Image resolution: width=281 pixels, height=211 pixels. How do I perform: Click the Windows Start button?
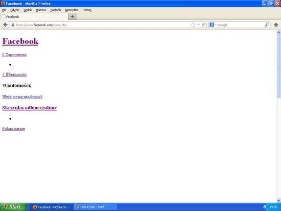tap(13, 207)
